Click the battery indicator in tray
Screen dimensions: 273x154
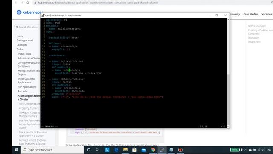(235, 150)
